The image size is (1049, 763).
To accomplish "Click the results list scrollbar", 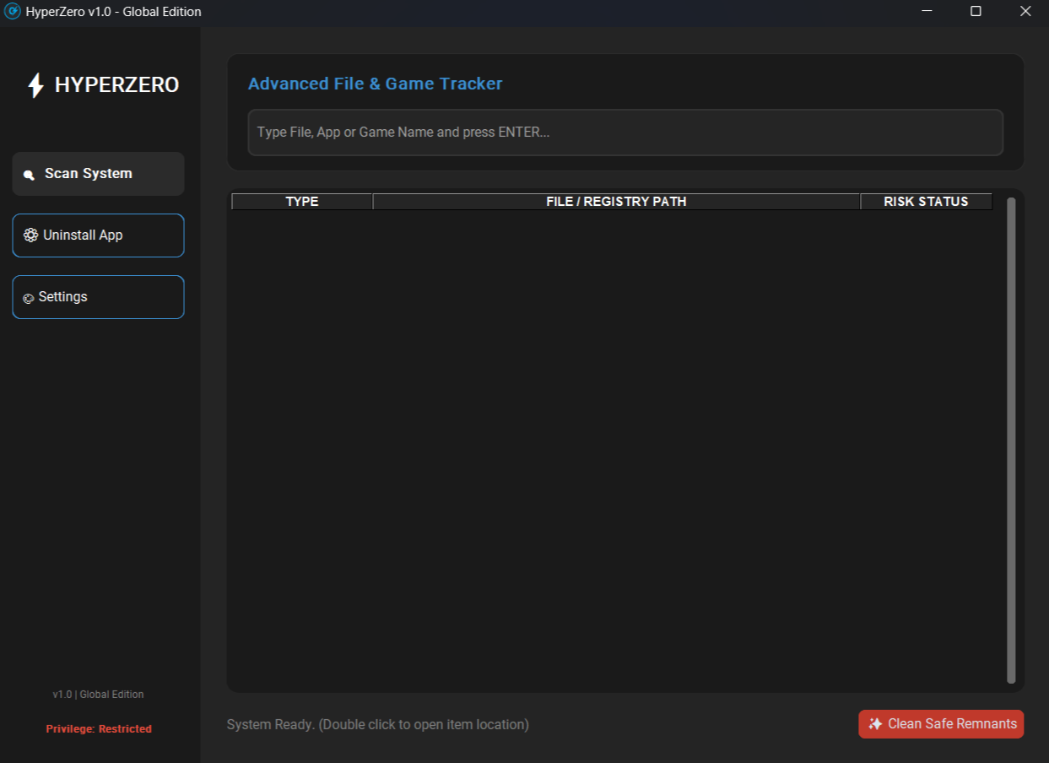I will click(x=1009, y=439).
